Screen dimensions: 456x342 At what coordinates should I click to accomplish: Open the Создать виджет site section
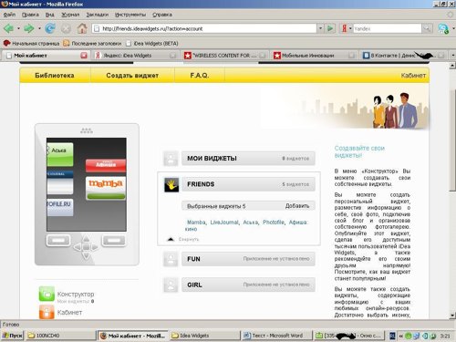pyautogui.click(x=132, y=76)
